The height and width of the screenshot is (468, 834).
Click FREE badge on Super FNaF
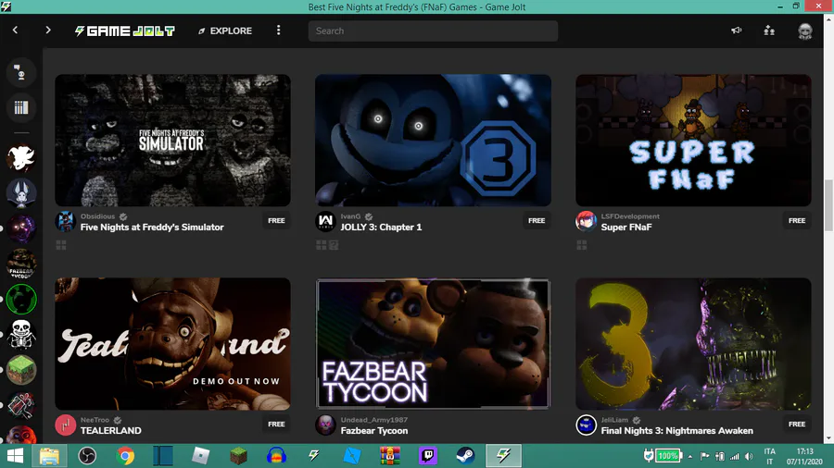tap(797, 221)
